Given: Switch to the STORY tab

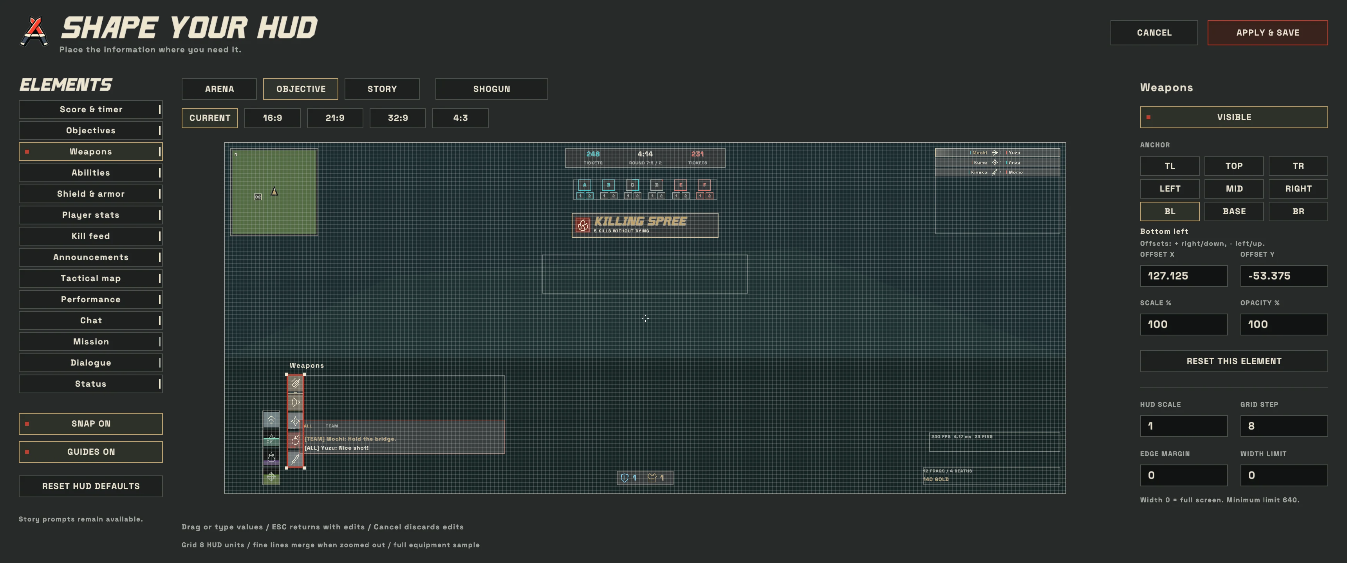Looking at the screenshot, I should (x=382, y=89).
